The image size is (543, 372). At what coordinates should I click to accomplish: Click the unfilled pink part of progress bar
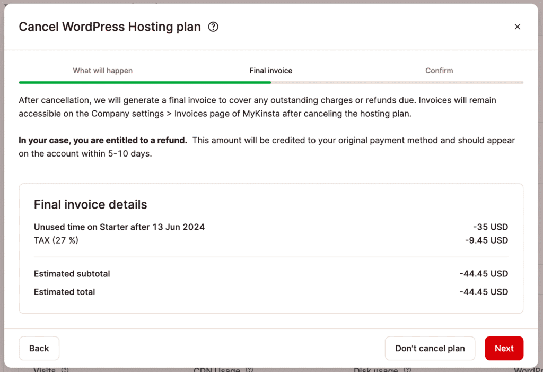click(397, 83)
